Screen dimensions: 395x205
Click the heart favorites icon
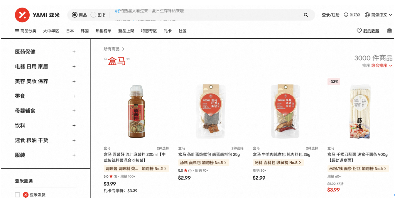point(359,31)
